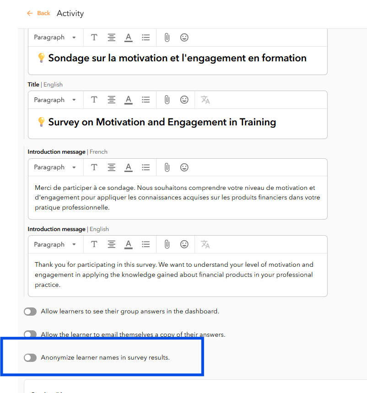Edit English title 'Survey on Motivation and Engagement'
Screen dimensions: 367x393
click(x=178, y=123)
